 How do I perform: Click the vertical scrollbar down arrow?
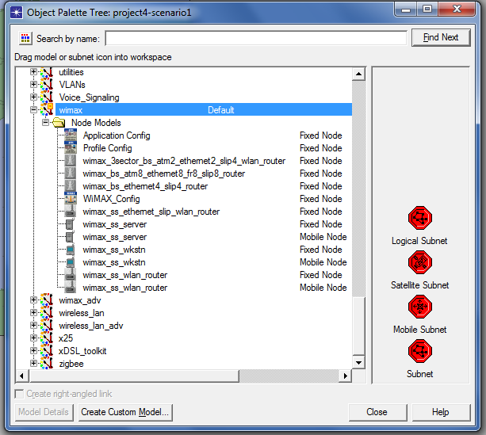(x=358, y=363)
